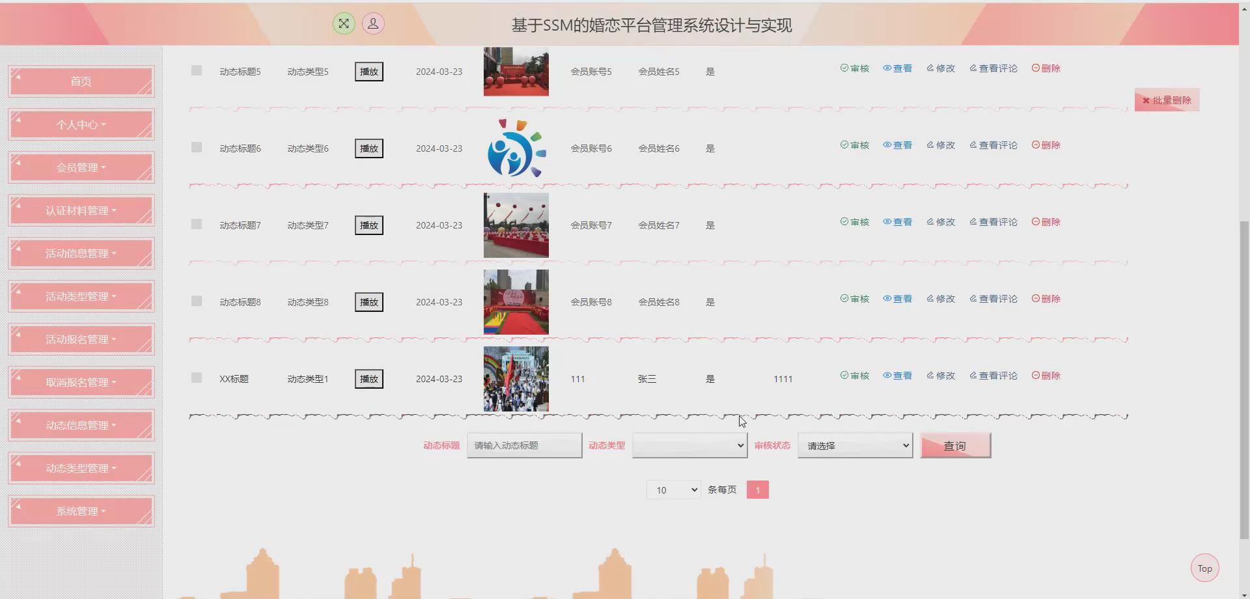Audit the 动态标题6 row
Image resolution: width=1250 pixels, height=599 pixels.
[855, 145]
